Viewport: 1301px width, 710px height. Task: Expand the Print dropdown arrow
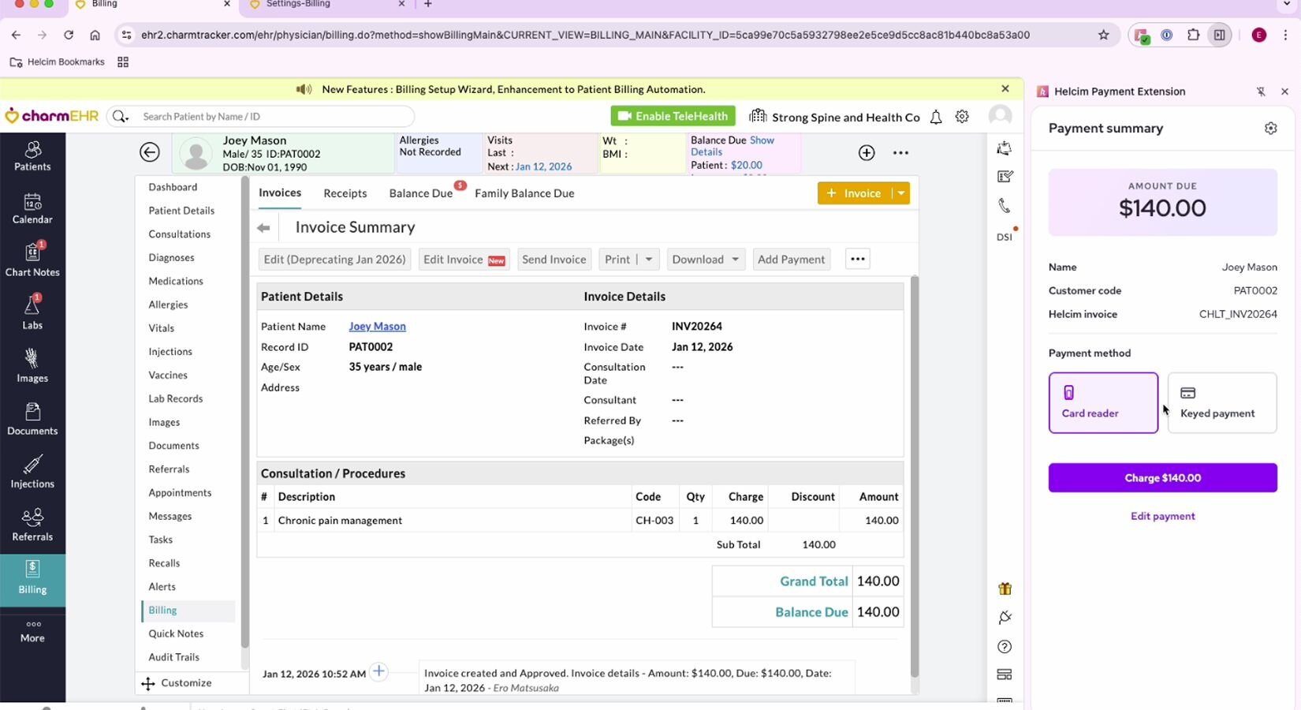[x=649, y=260]
